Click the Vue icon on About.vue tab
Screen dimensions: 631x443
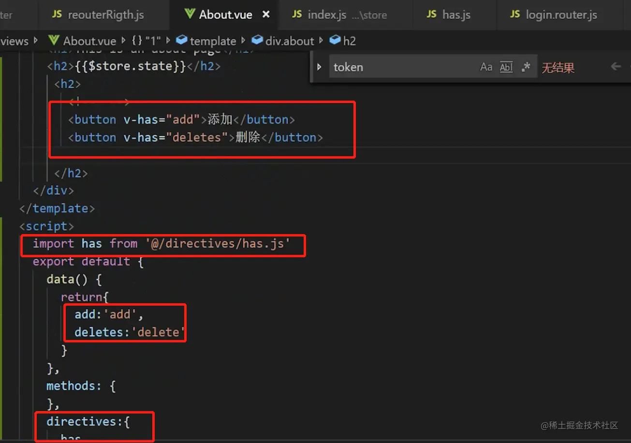(190, 14)
